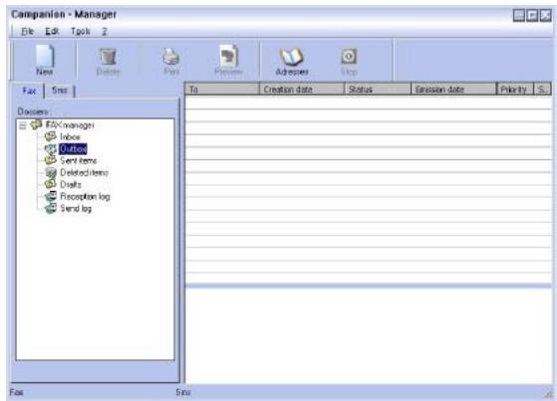Sort by the Creation date column header
The height and width of the screenshot is (401, 557).
point(302,90)
